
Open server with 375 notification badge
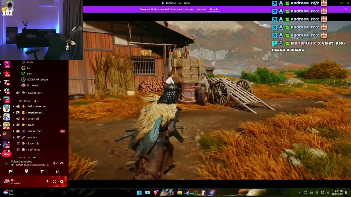7,65
